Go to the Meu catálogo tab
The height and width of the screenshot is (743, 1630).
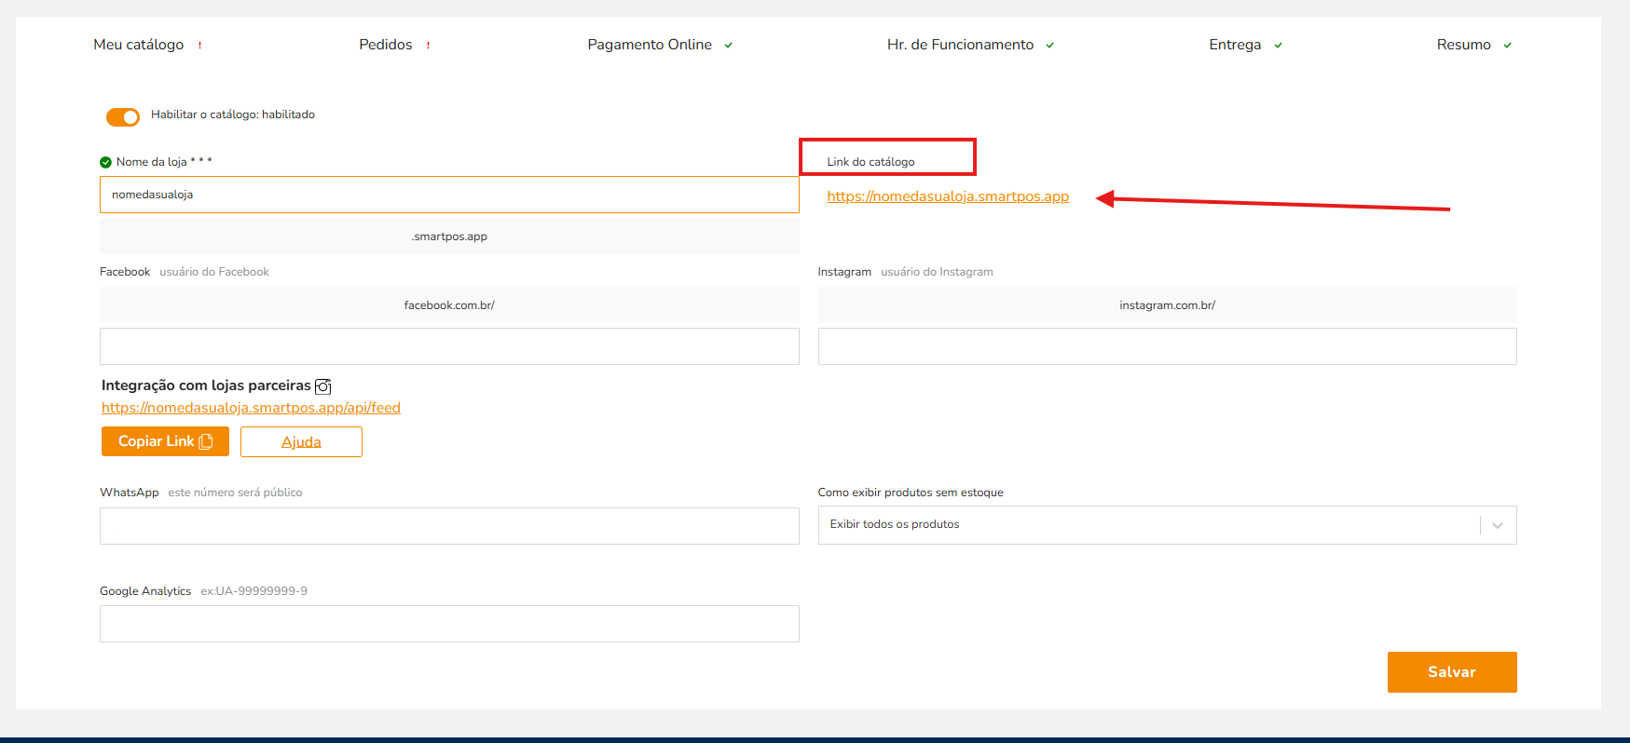138,45
